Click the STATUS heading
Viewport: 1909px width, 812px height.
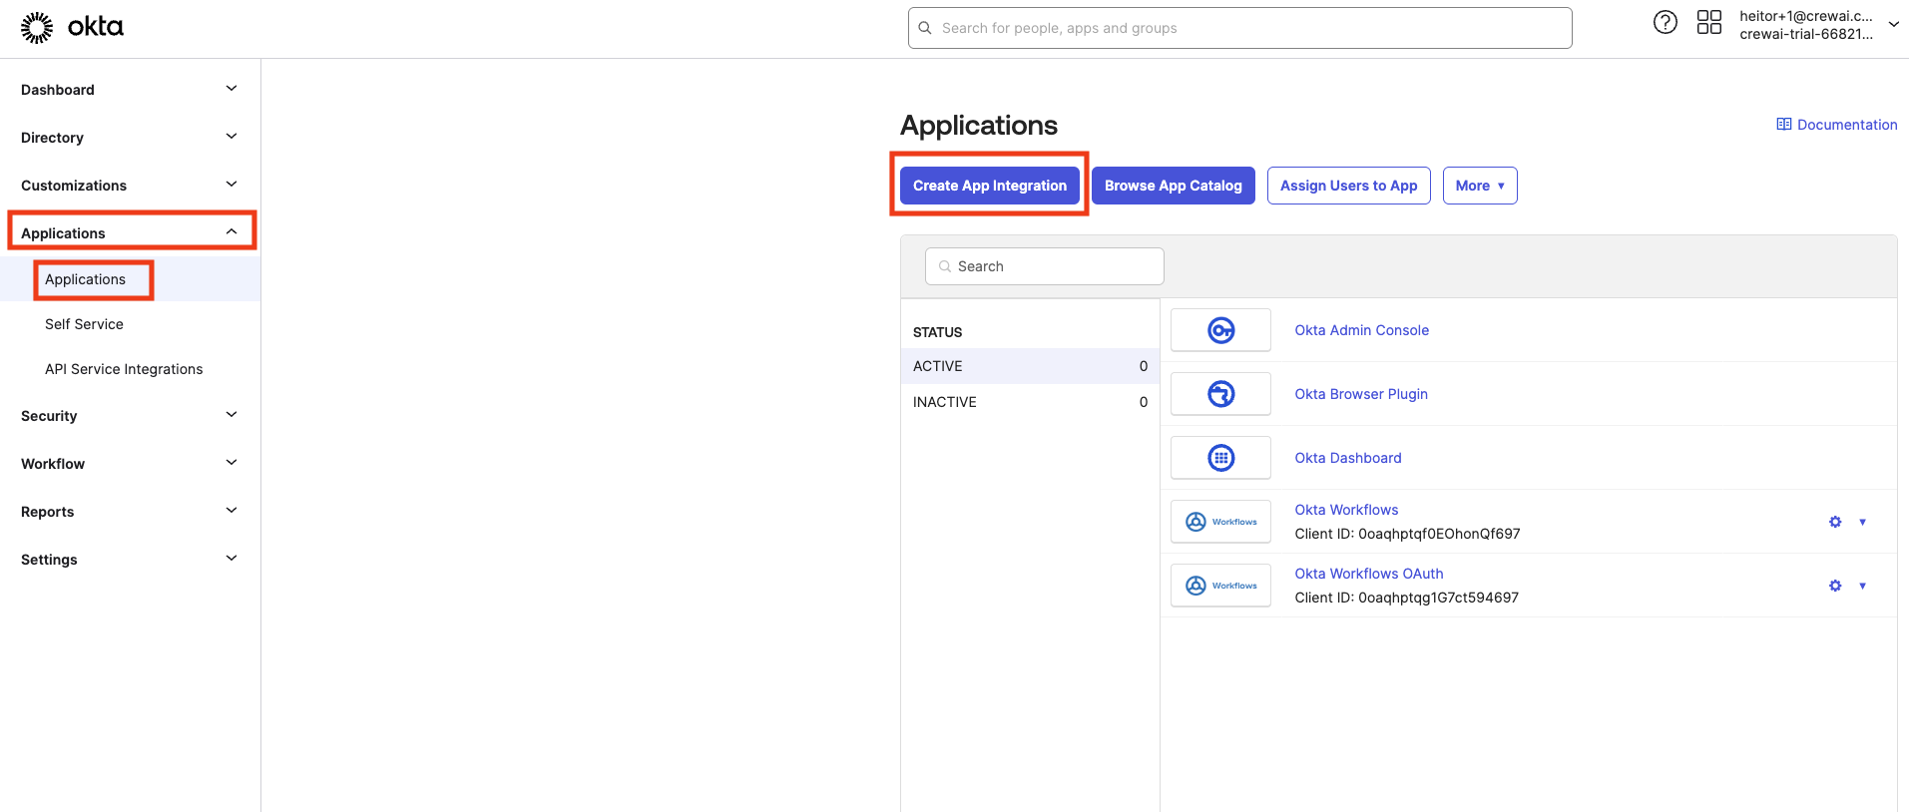(937, 332)
